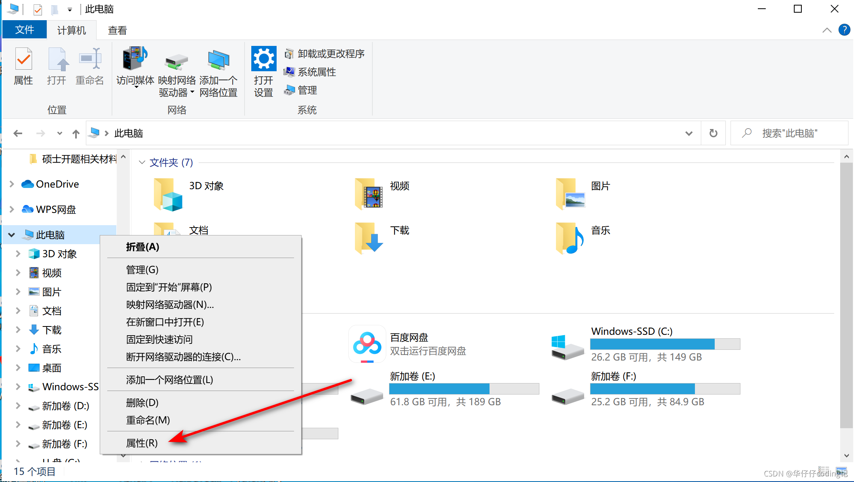Screen dimensions: 854x482
Task: Click the Properties checkmark icon in ribbon
Action: point(23,59)
